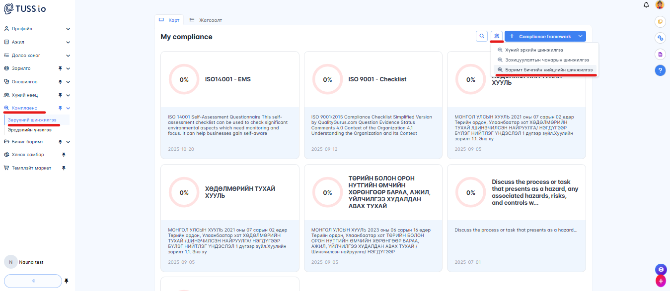Viewport: 670px width, 291px height.
Task: Switch to the Жагсаалт tab
Action: pyautogui.click(x=206, y=20)
